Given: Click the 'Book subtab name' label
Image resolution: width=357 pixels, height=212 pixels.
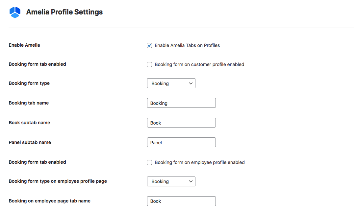Looking at the screenshot, I should coord(29,123).
